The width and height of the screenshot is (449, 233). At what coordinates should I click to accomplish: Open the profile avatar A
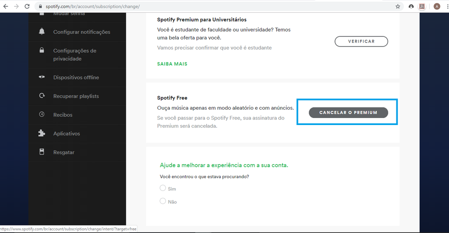click(437, 6)
